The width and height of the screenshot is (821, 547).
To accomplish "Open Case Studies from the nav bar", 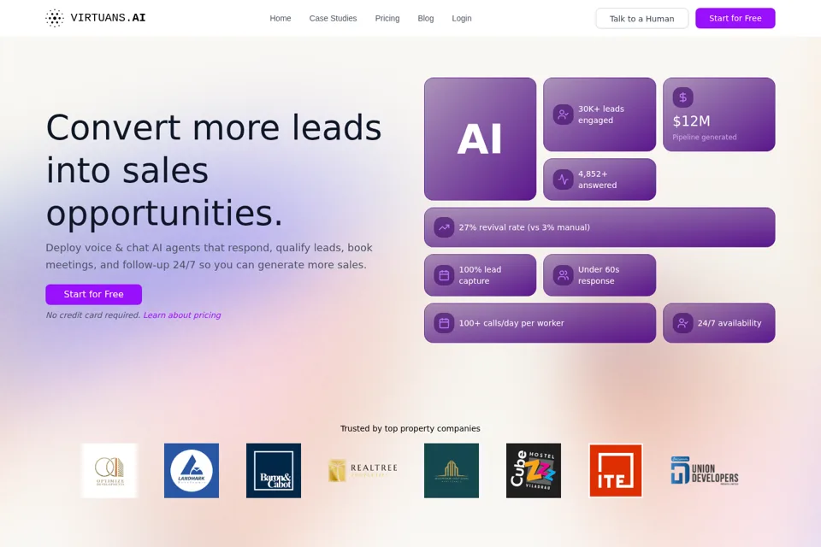I will click(333, 18).
